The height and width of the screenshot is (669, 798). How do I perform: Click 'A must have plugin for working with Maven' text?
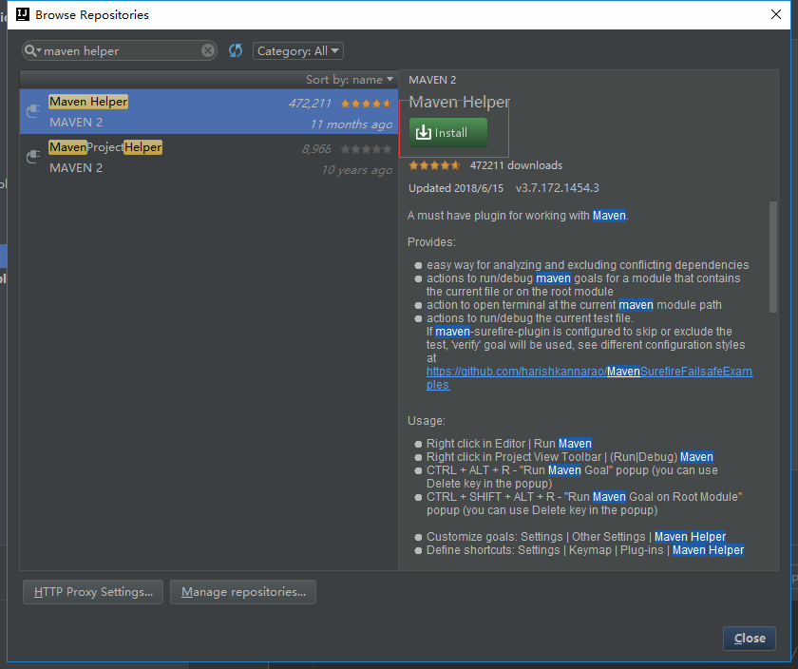(x=518, y=216)
